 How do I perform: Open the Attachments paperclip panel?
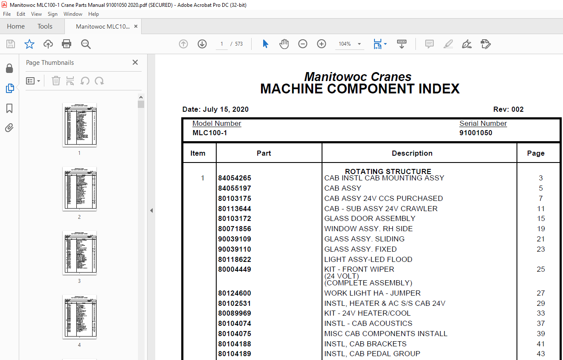point(9,128)
